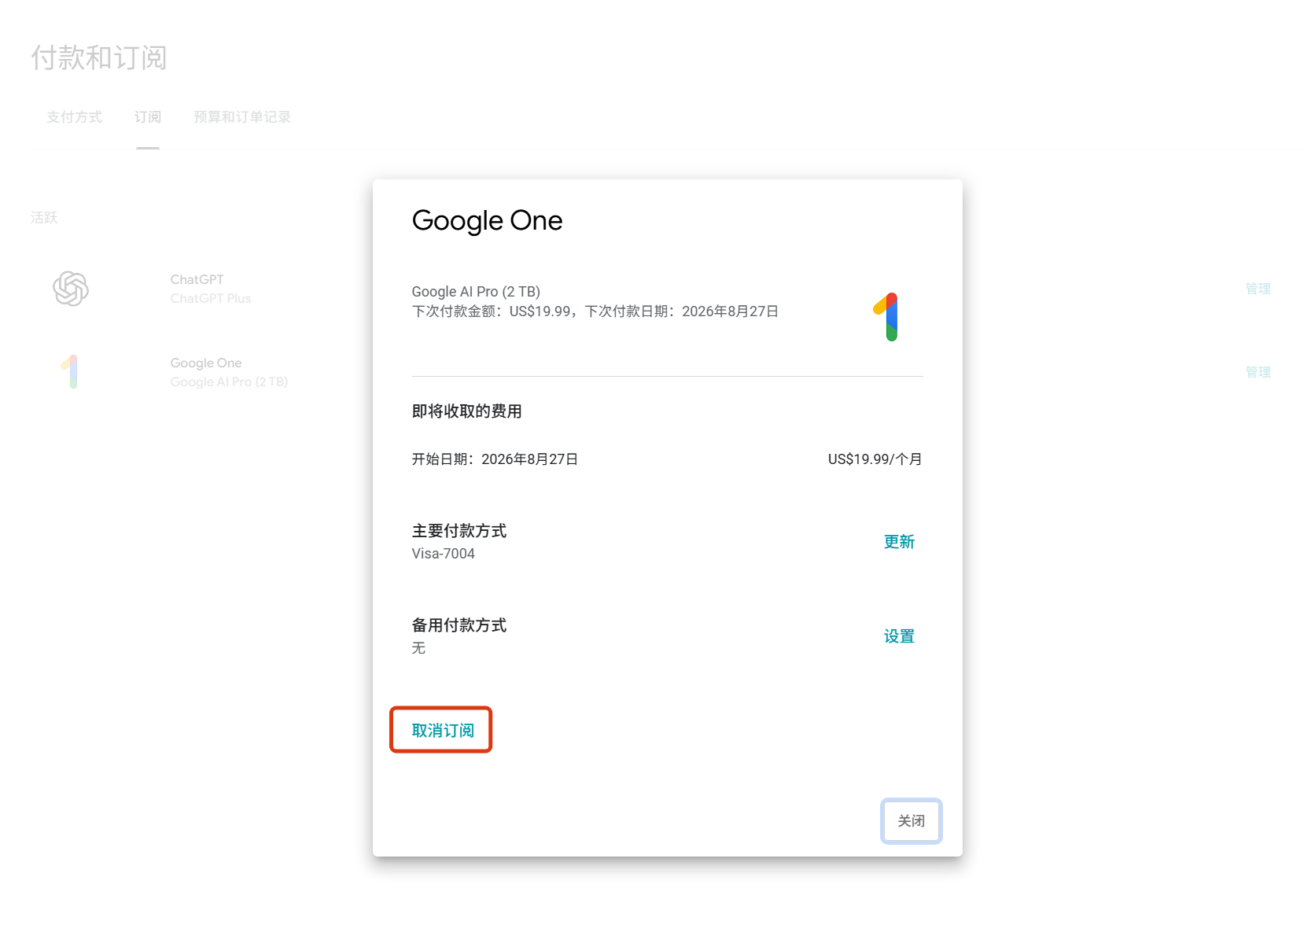Click Google AI Pro (2 TB) in the background list
The image size is (1315, 936).
point(229,382)
